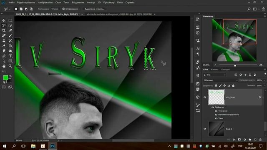Open the tool preset picker arrow
This screenshot has width=267, height=150.
(10, 9)
